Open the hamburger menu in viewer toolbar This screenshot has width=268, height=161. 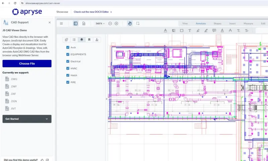[61, 23]
